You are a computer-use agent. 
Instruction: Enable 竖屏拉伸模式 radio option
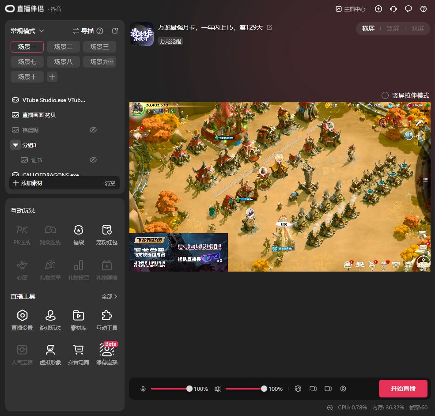[x=385, y=95]
